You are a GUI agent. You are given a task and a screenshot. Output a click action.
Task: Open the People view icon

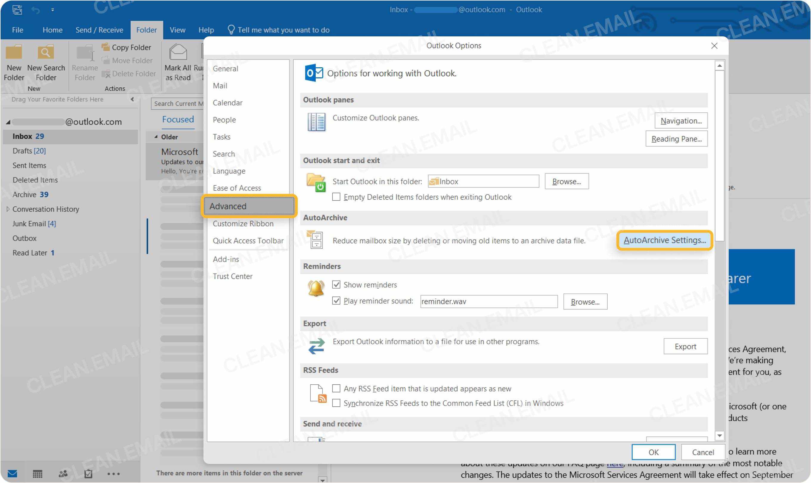tap(63, 474)
